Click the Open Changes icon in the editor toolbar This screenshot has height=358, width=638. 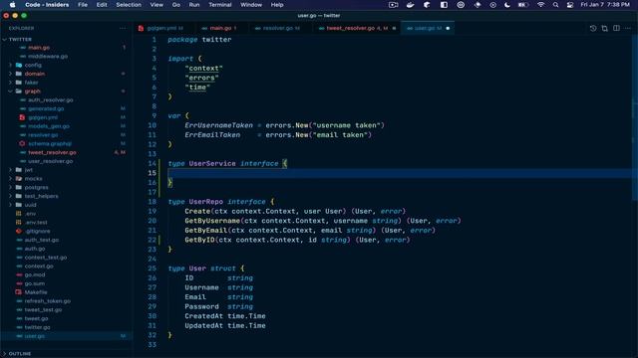click(605, 28)
